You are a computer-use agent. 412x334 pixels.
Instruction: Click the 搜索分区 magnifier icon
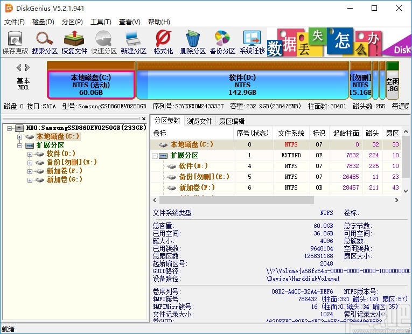click(x=45, y=41)
